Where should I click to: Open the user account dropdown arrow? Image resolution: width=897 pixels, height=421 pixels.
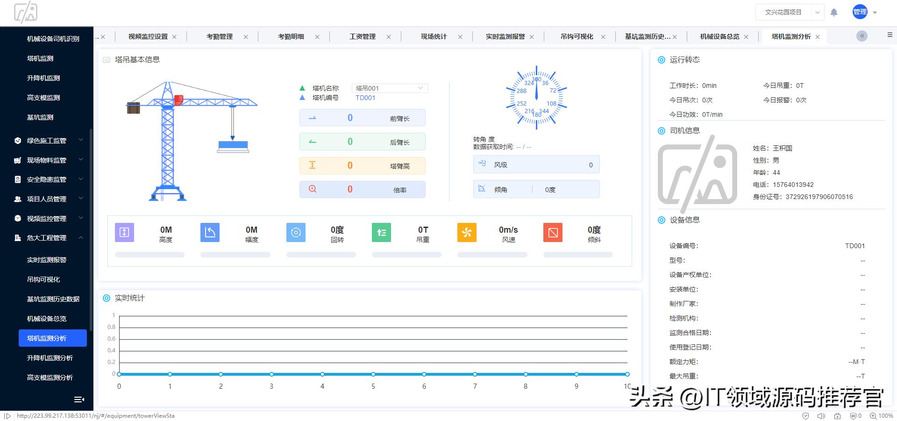click(x=875, y=13)
